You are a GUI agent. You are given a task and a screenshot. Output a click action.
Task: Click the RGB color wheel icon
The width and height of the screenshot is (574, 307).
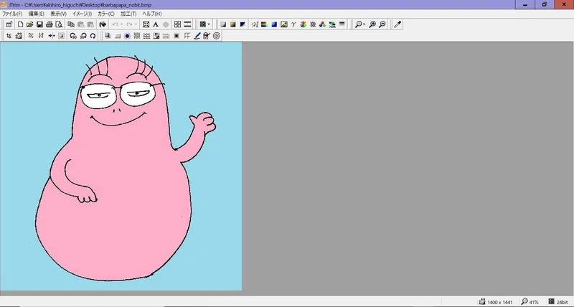(303, 24)
